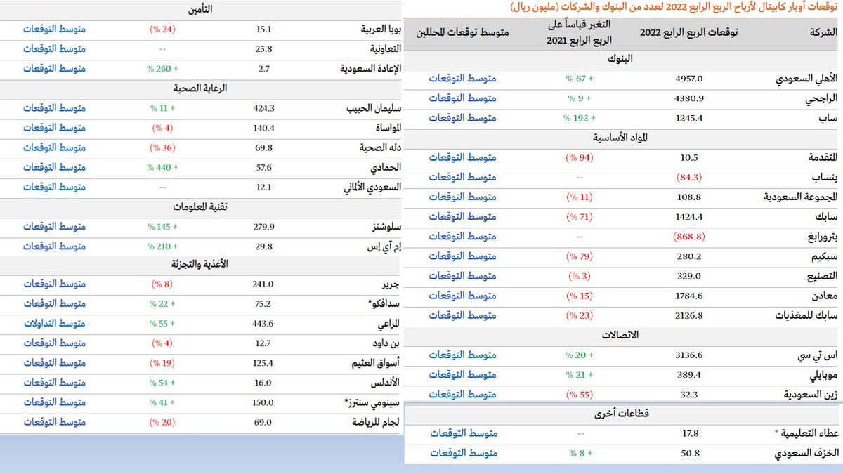
Task: Open متوسط التوقعات link in الراجحي row
Action: [x=462, y=98]
